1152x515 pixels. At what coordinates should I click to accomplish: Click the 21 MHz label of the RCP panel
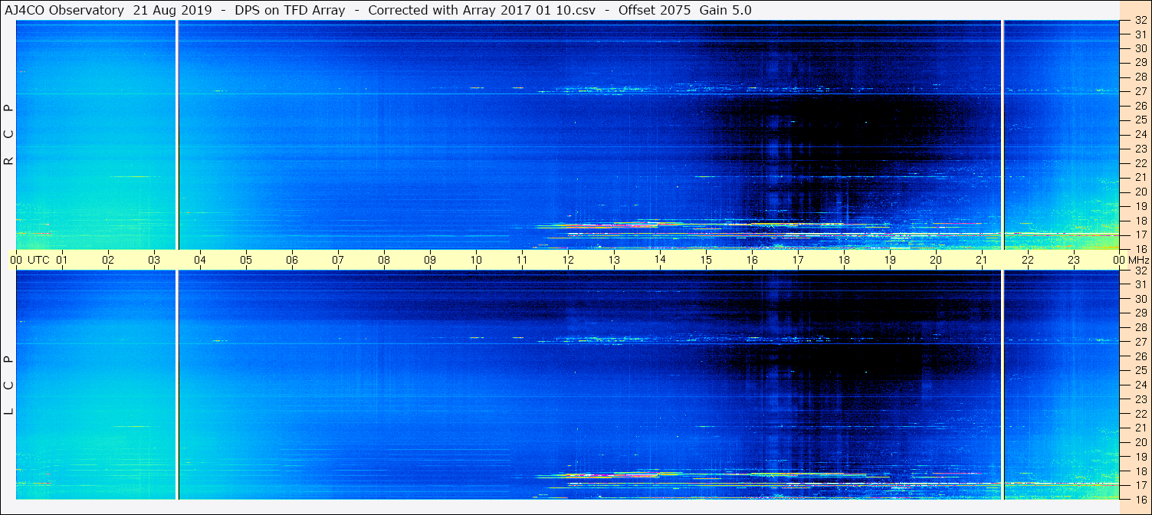coord(1141,177)
